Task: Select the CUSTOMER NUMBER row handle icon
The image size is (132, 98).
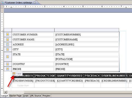Action: (8, 34)
